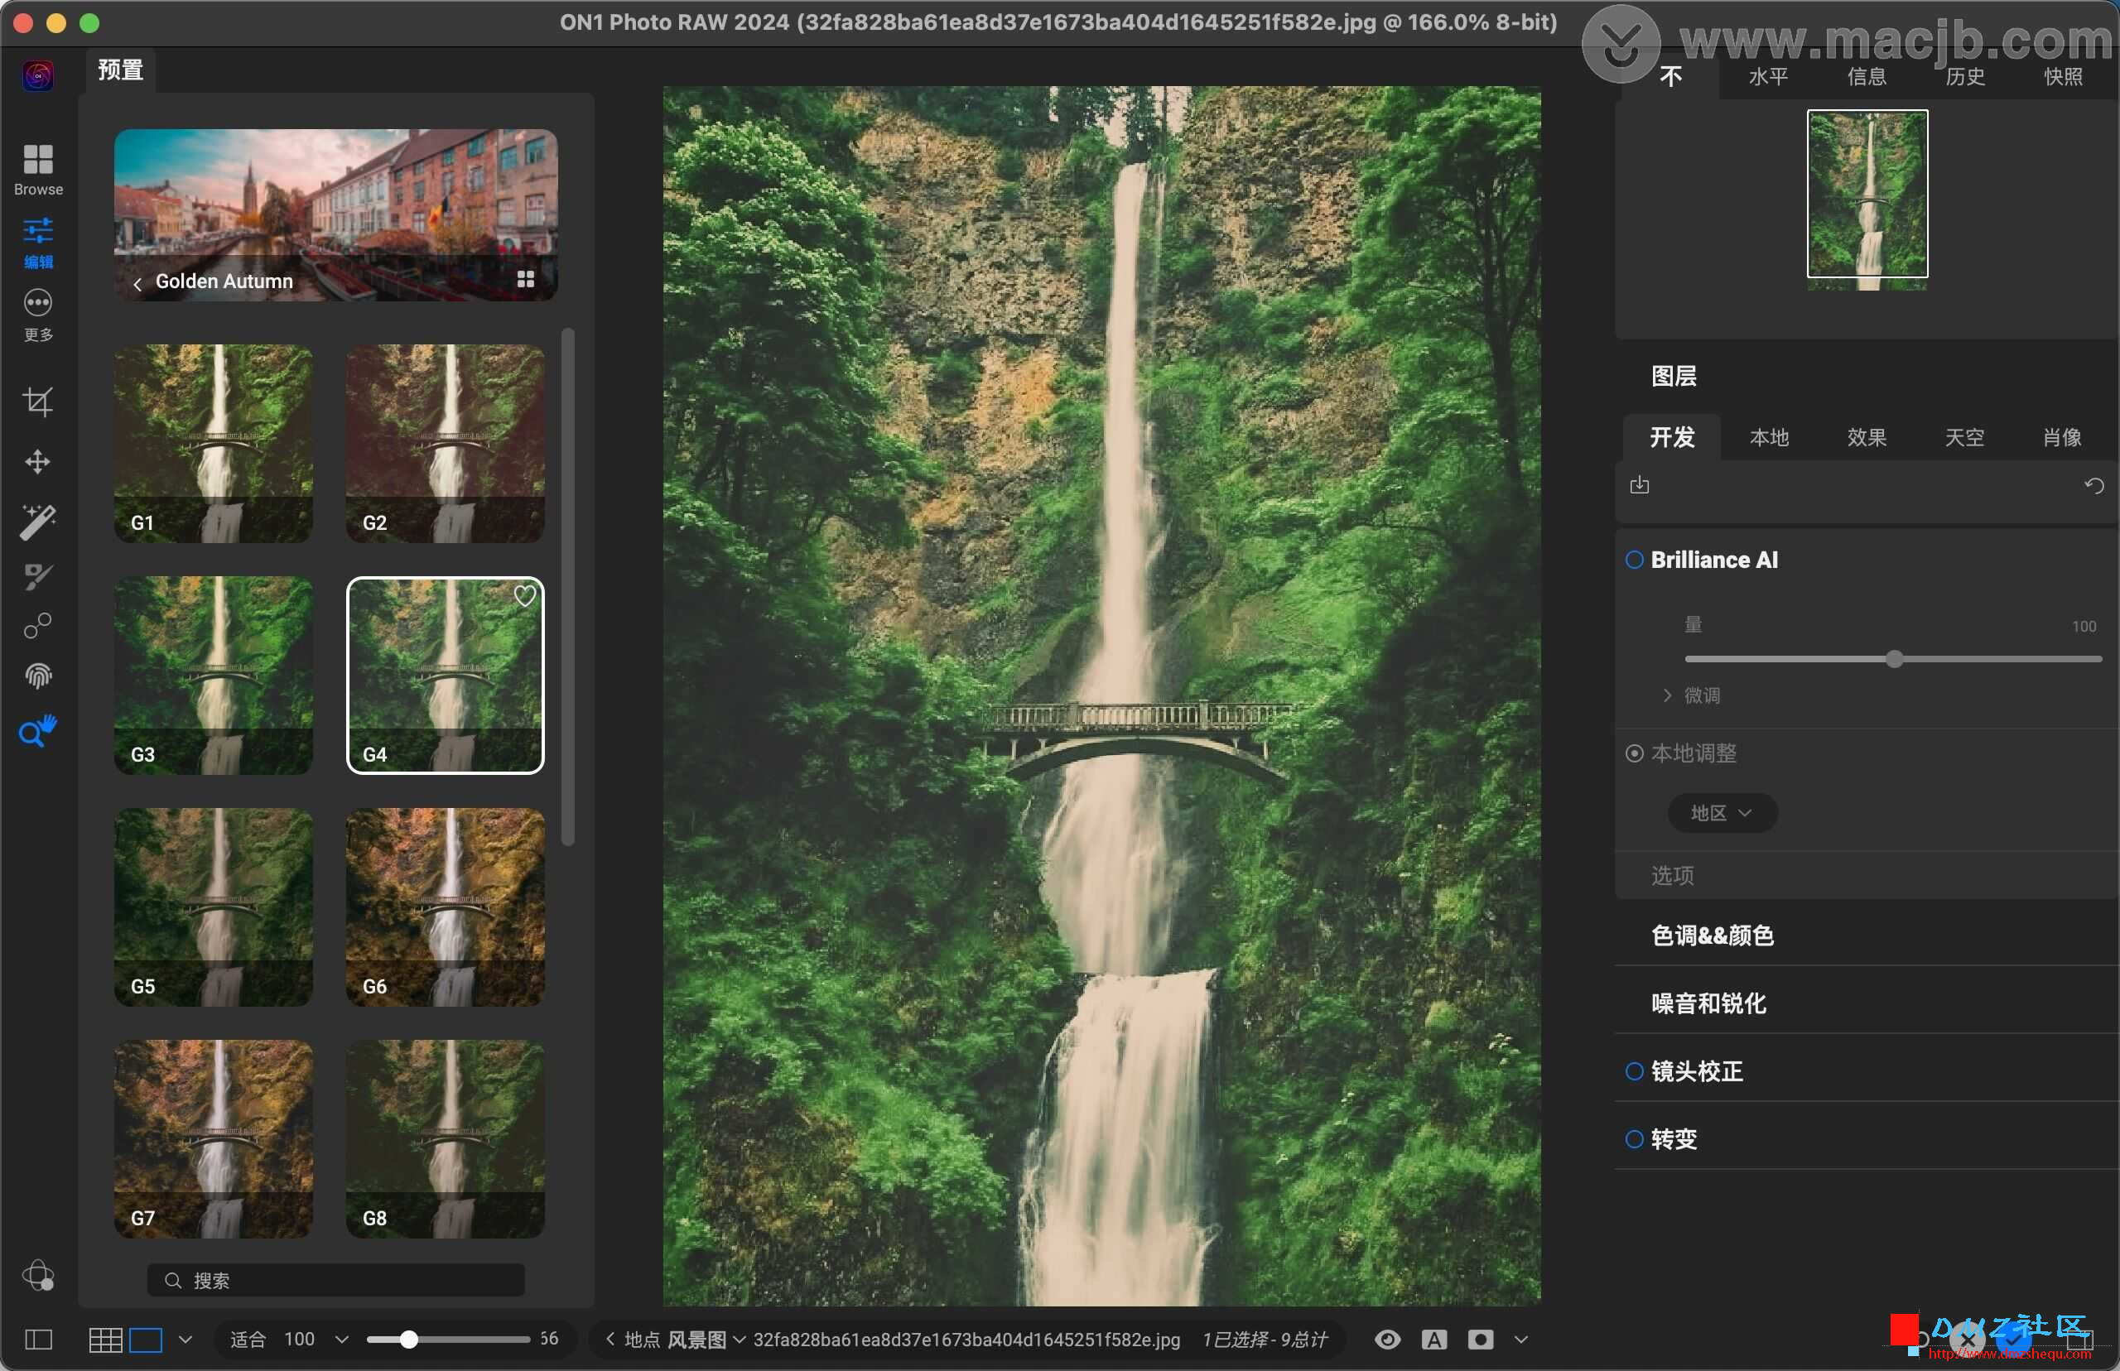Apply the G1 preset thumbnail
Screen dimensions: 2120x1371
click(213, 444)
